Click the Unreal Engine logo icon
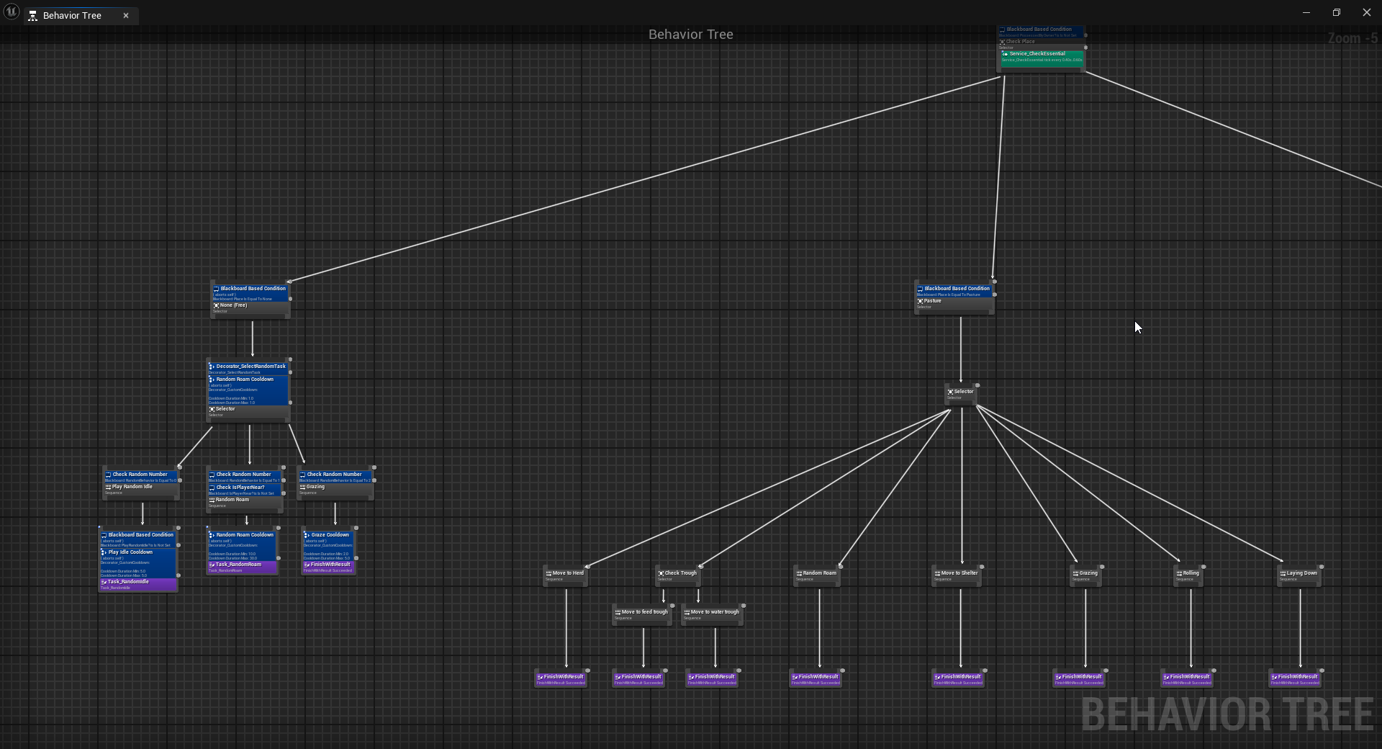Screen dimensions: 1382x749 (x=12, y=13)
